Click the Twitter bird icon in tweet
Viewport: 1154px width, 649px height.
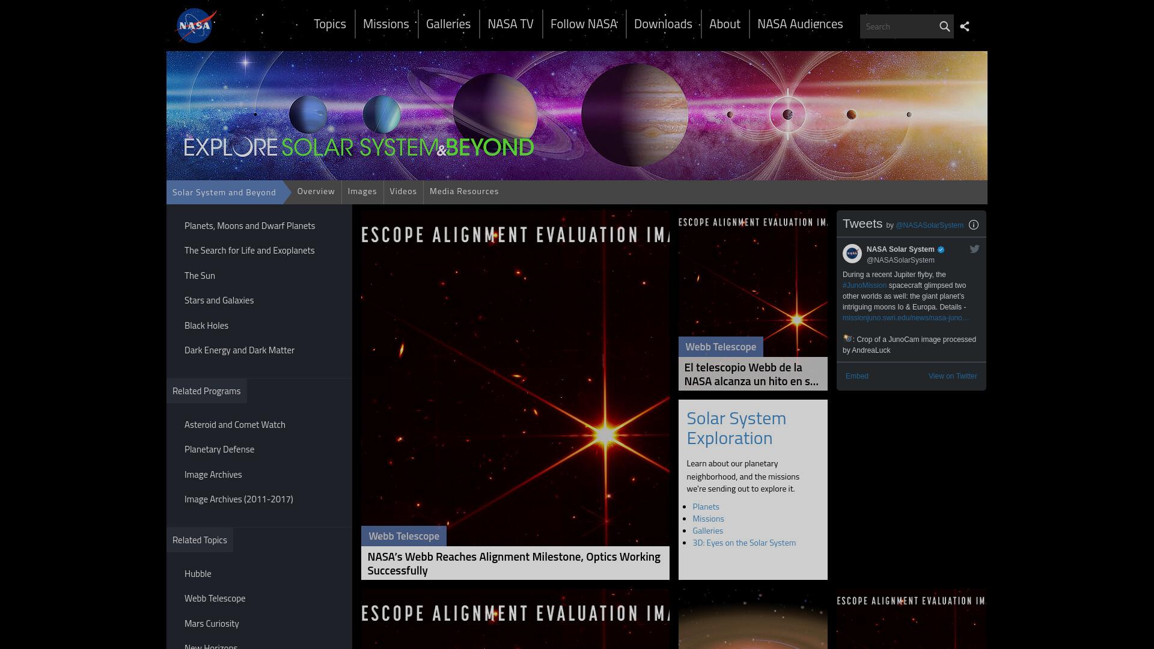pos(974,249)
